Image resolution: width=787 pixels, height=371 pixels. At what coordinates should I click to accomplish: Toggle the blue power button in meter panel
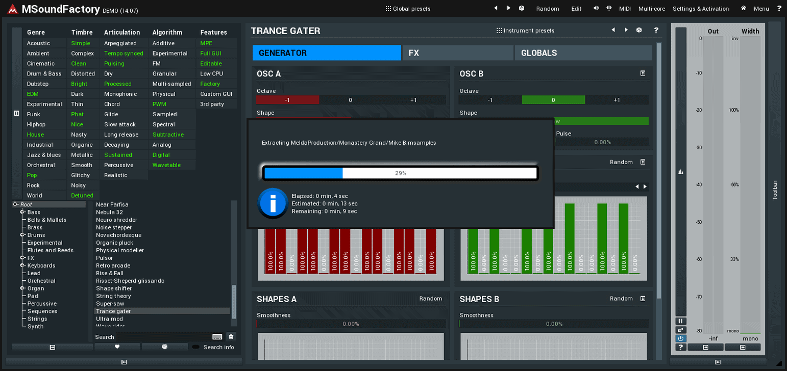681,338
